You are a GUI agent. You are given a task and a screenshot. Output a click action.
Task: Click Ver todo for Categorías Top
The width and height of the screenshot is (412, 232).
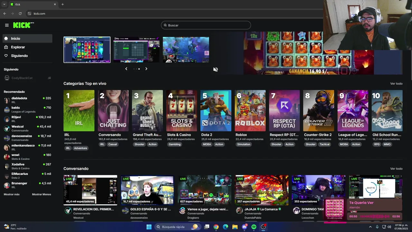click(396, 83)
